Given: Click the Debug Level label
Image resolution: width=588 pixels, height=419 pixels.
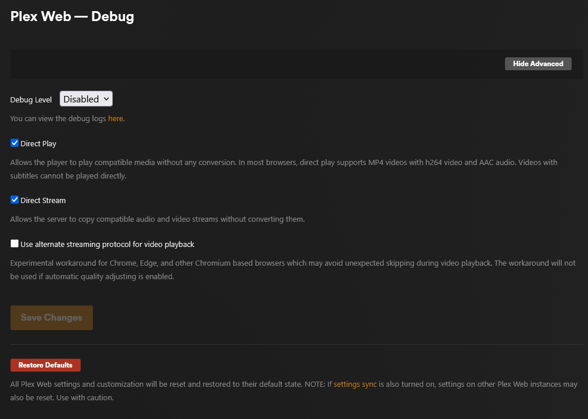Looking at the screenshot, I should tap(31, 100).
